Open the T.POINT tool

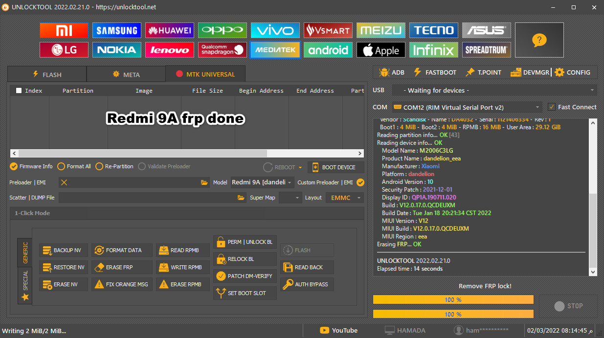[483, 72]
